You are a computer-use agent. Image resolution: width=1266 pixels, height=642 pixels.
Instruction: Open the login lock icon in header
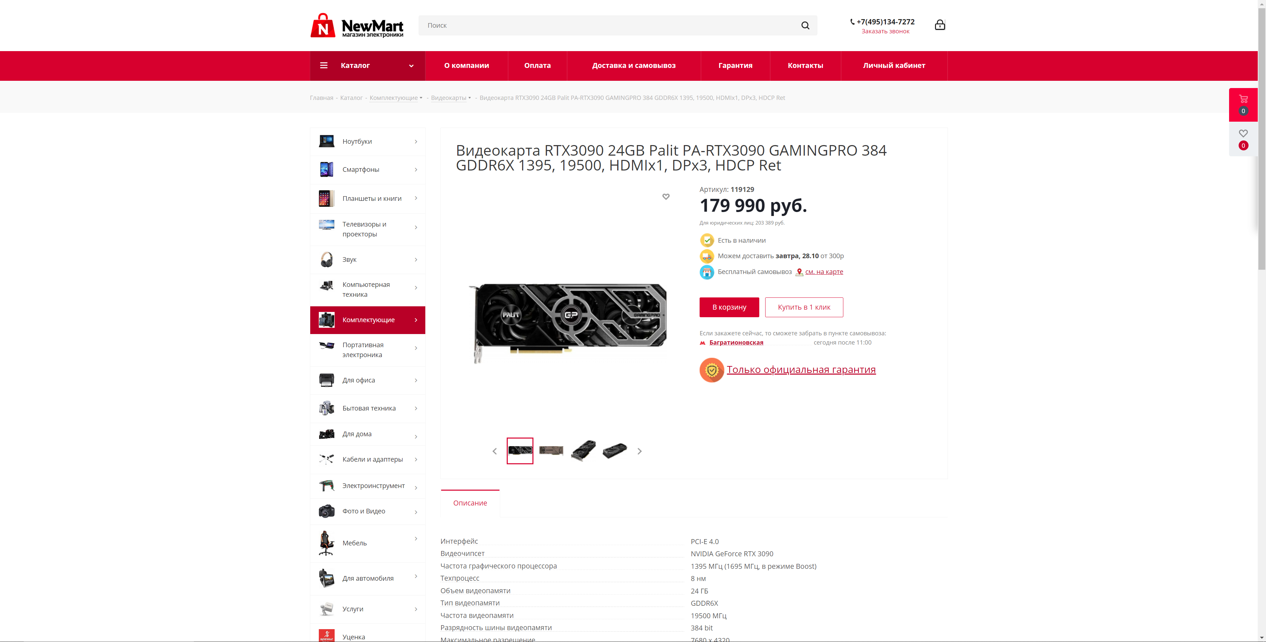click(x=940, y=25)
